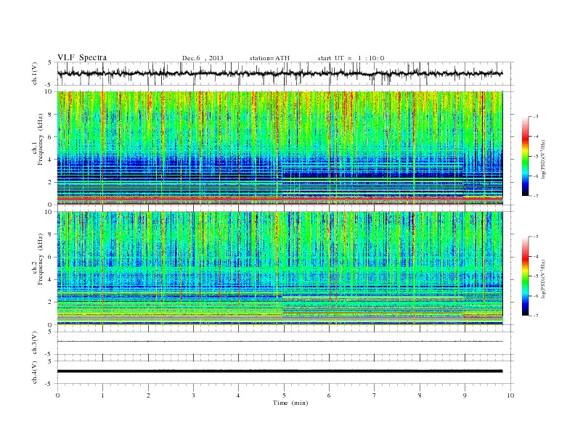Click the "Time (min)" x-axis title
Viewport: 575px width, 444px height.
290,403
